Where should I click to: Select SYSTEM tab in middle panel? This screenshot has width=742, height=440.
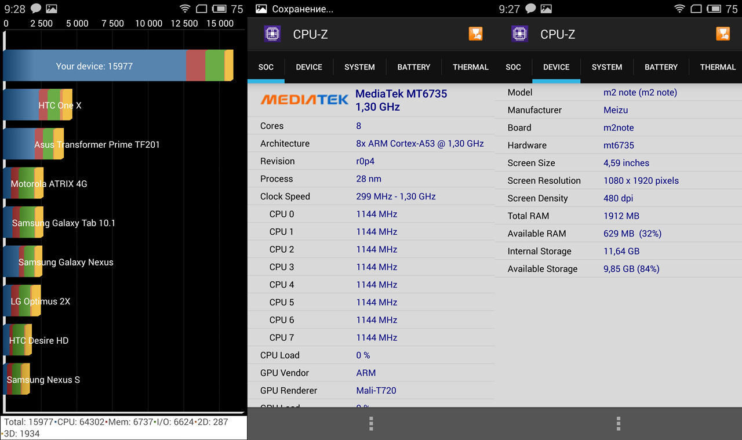pos(359,67)
